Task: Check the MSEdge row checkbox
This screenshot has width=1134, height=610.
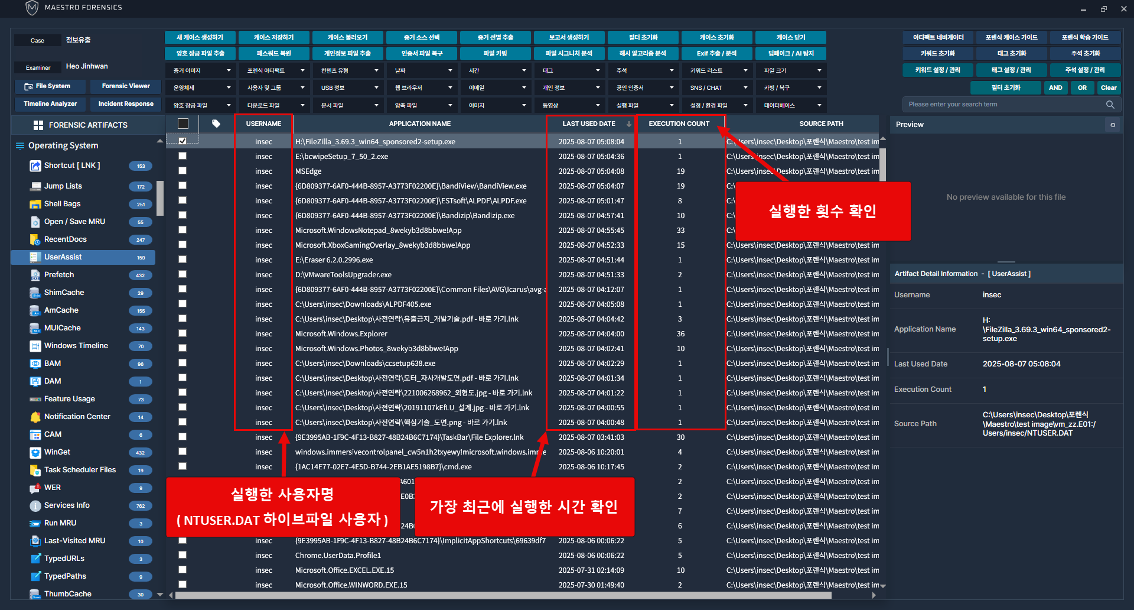Action: point(183,171)
